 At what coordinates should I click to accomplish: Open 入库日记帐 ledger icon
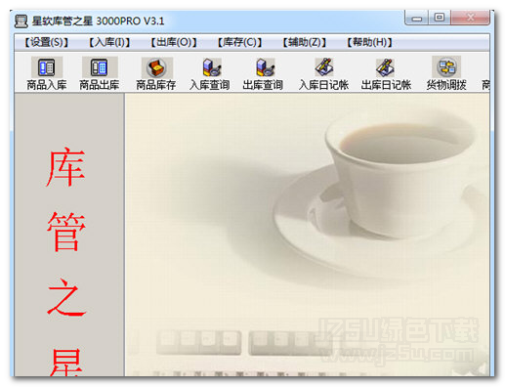point(323,67)
